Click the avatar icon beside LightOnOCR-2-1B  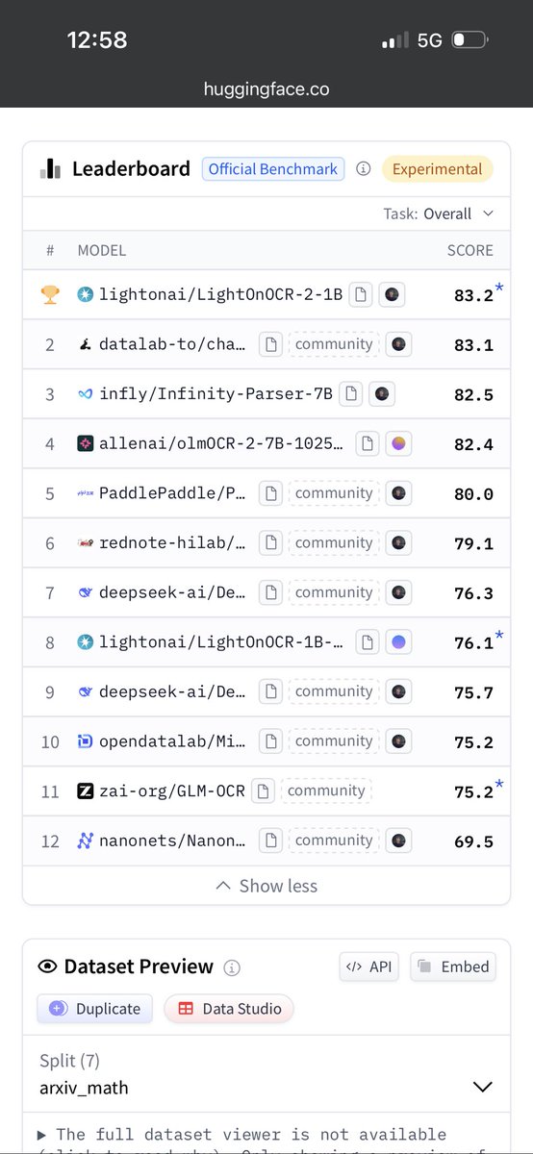tap(391, 295)
